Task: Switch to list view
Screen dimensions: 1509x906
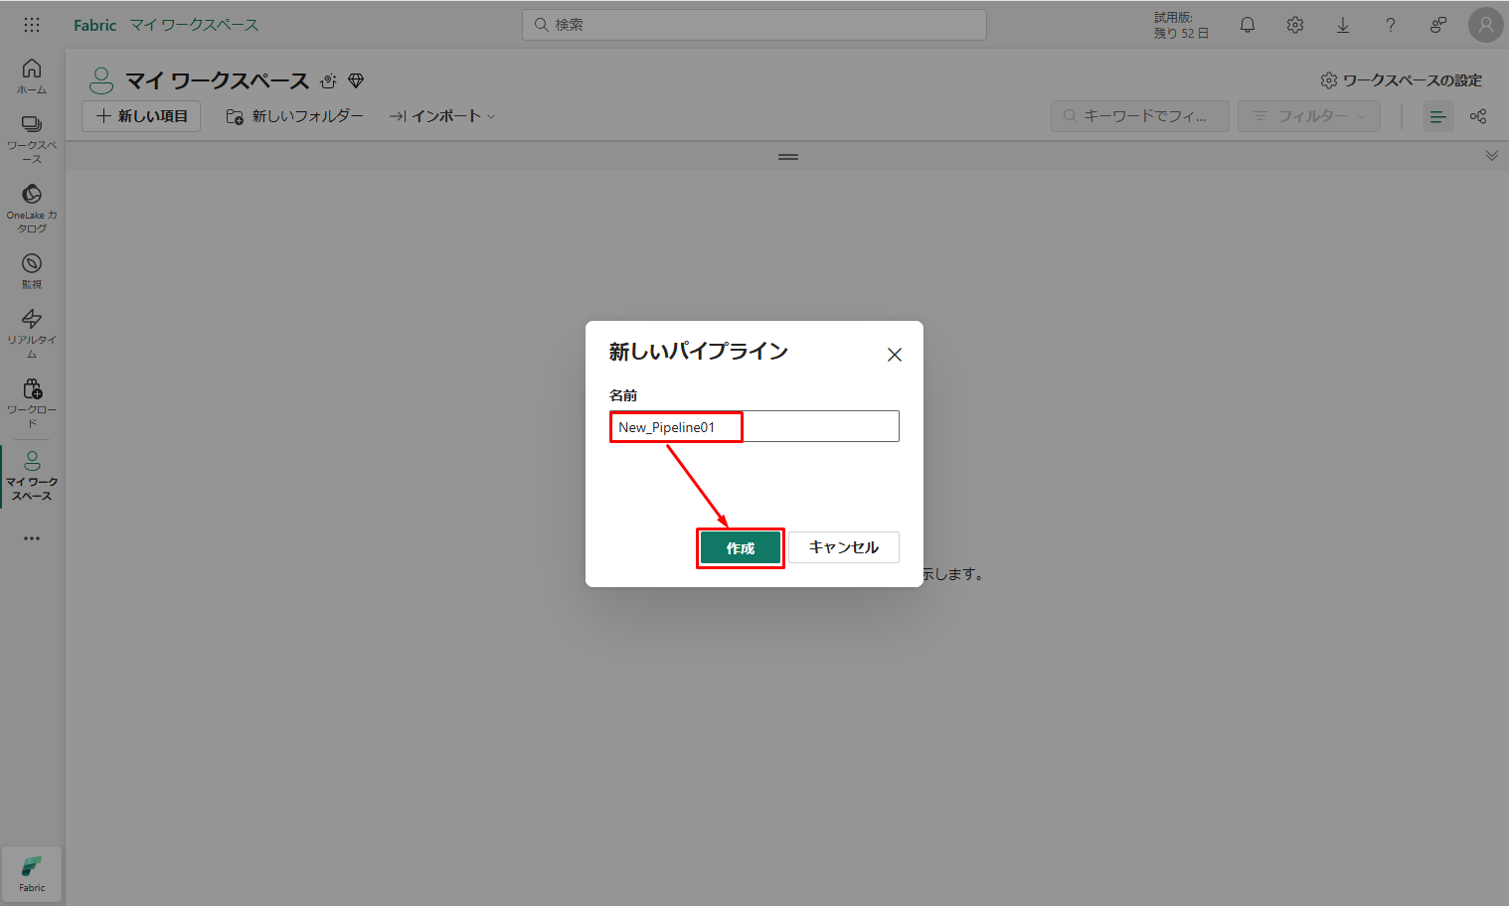Action: pyautogui.click(x=1437, y=116)
